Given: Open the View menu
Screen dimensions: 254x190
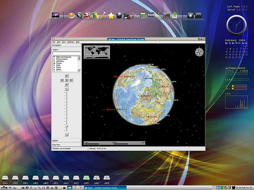Looking at the screenshot, I should click(64, 42).
